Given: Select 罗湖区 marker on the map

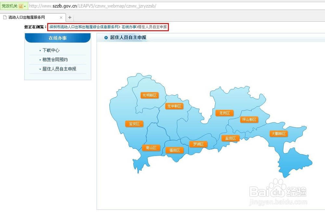Looking at the screenshot, I should click(198, 144).
